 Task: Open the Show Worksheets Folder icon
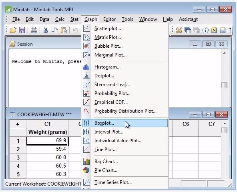188,30
